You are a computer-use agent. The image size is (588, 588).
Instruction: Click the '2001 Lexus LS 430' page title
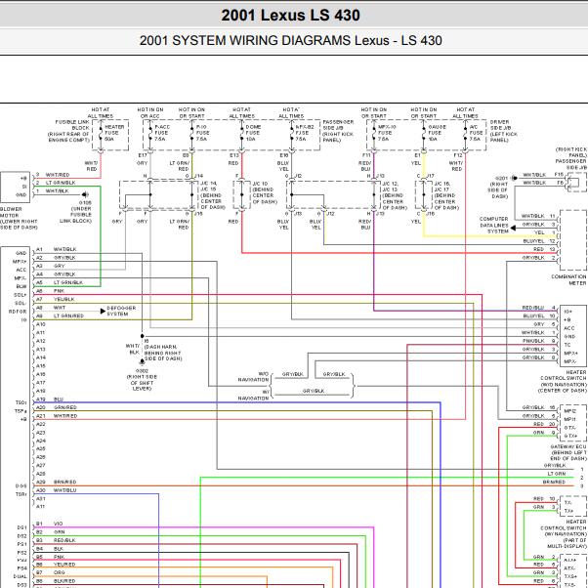click(291, 16)
